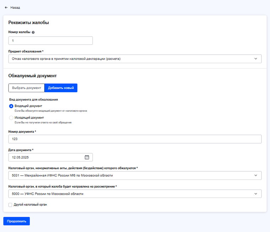
Task: Select the Входящий документ radio button
Action: click(11, 106)
